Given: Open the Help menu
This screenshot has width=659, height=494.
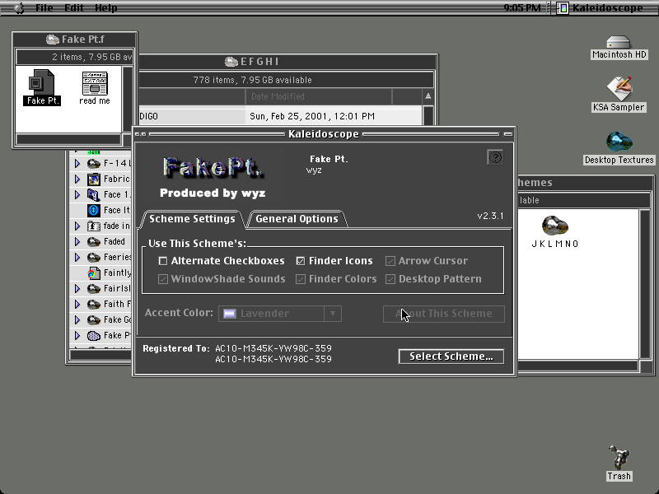Looking at the screenshot, I should tap(106, 7).
